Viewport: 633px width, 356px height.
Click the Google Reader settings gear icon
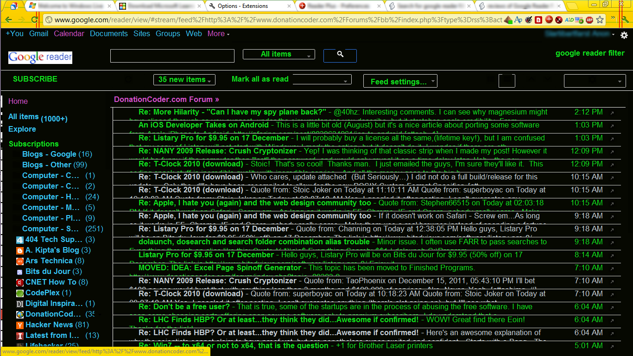624,35
